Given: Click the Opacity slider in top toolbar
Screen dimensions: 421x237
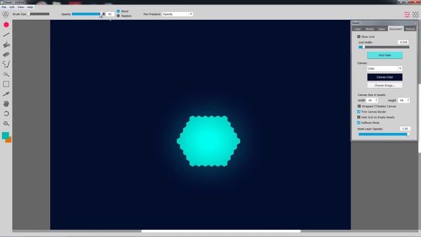Looking at the screenshot, I should pyautogui.click(x=86, y=14).
